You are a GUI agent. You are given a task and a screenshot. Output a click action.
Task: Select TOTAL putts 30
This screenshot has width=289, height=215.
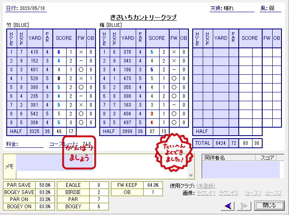(x=257, y=143)
